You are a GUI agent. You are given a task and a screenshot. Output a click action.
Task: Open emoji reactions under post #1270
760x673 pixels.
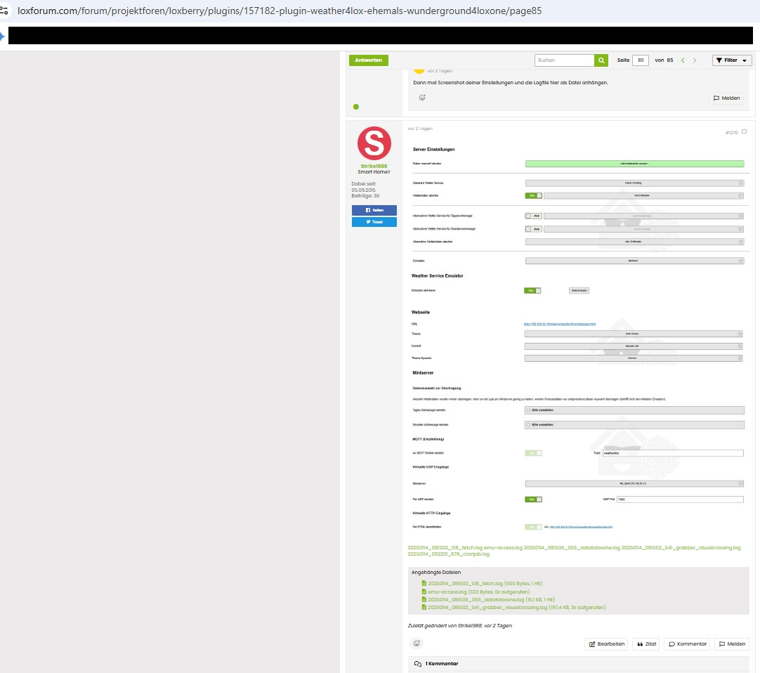(417, 643)
